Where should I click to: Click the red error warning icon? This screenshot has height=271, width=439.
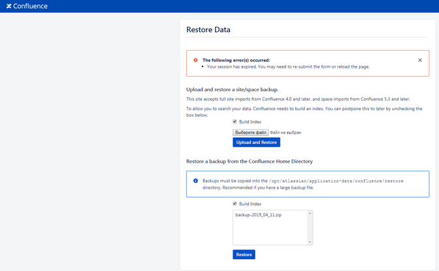pyautogui.click(x=195, y=60)
